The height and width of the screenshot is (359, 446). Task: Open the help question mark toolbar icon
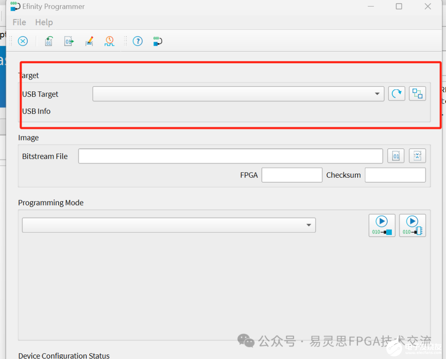click(x=138, y=41)
